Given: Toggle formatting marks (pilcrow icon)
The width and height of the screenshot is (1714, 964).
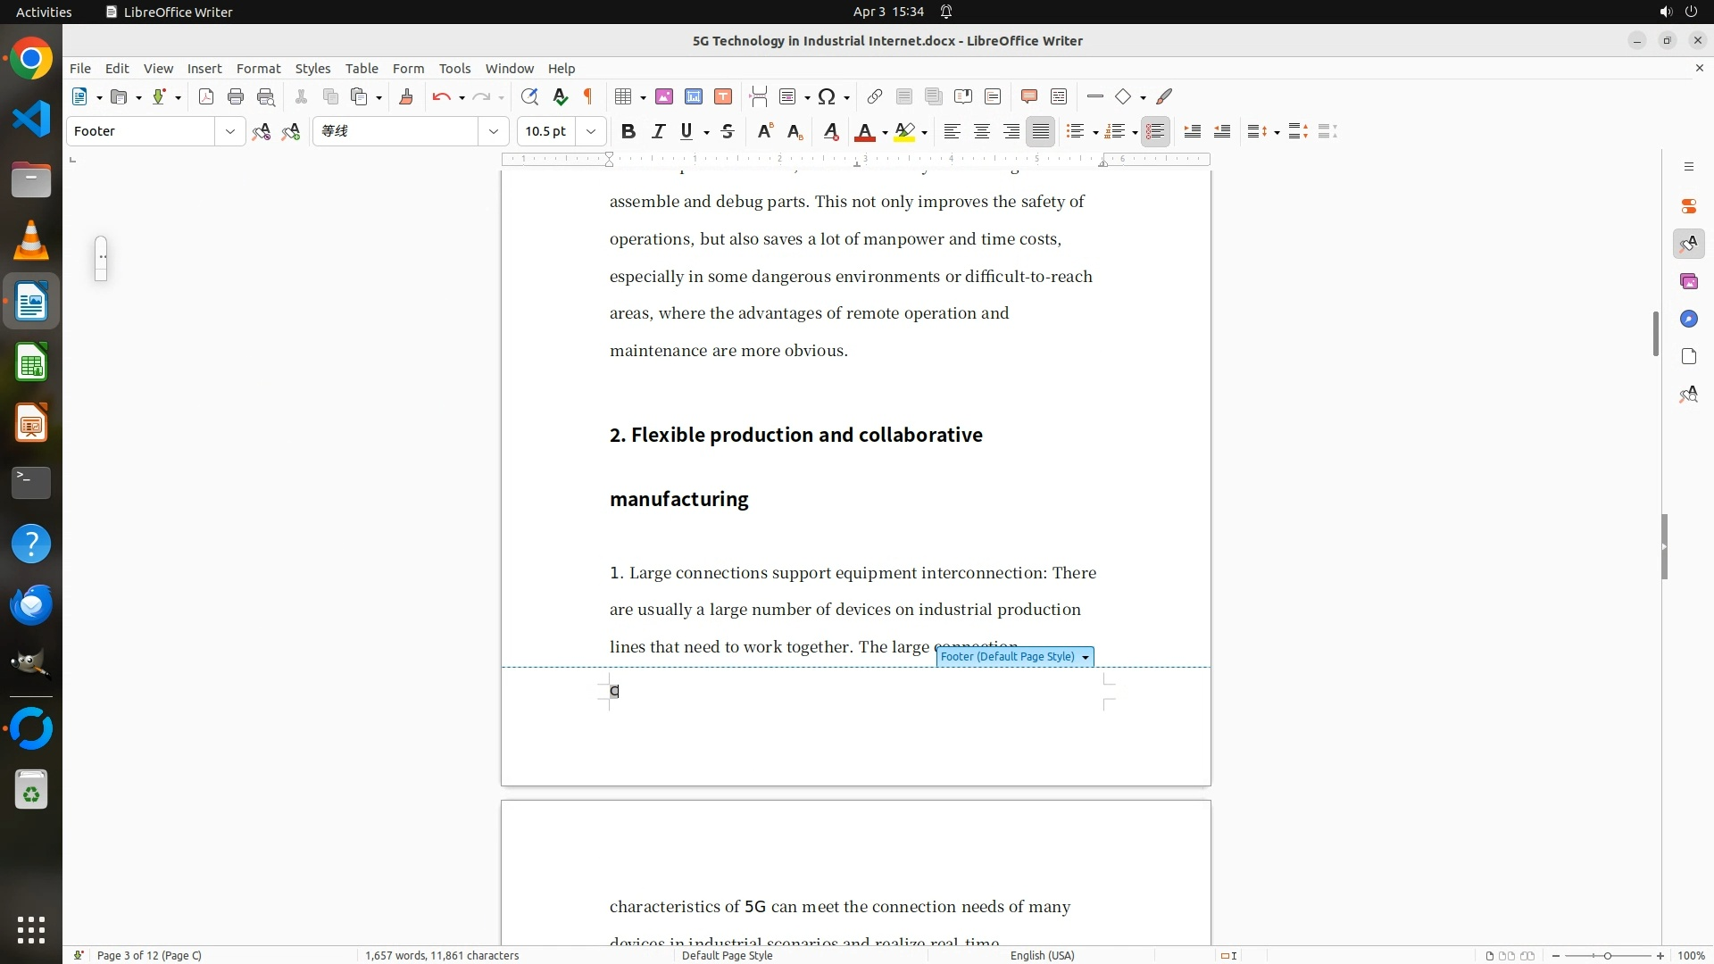Looking at the screenshot, I should point(588,96).
